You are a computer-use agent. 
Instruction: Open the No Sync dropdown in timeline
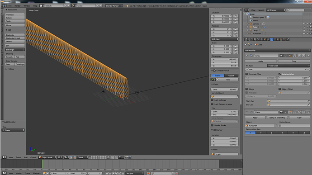point(135,173)
